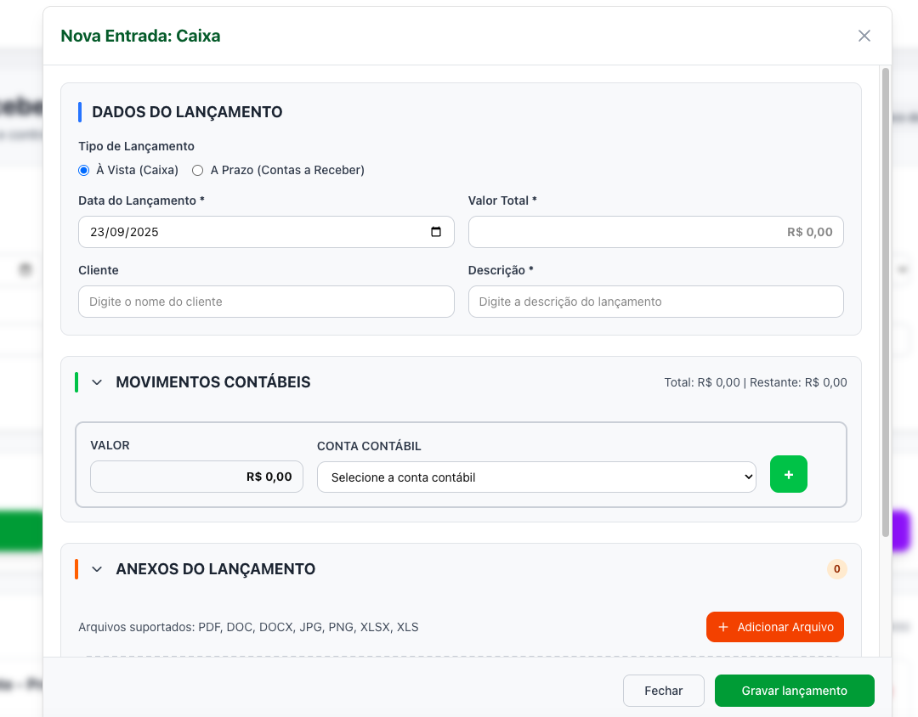This screenshot has width=918, height=717.
Task: Select À Vista (Caixa) radio option
Action: 84,170
